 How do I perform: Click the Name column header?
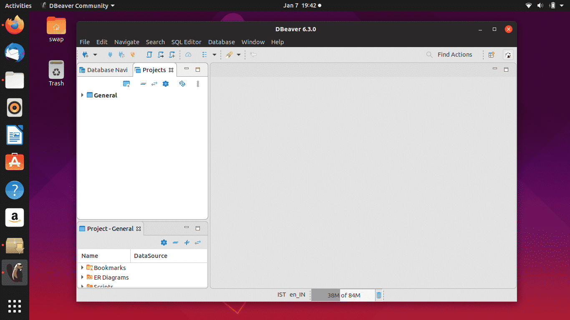(90, 256)
